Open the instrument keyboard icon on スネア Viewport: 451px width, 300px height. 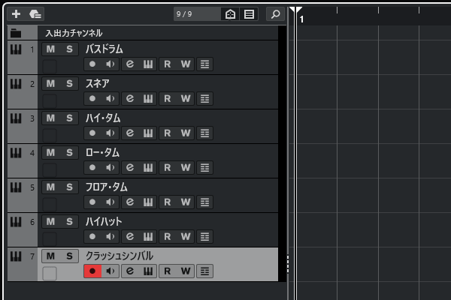coord(148,98)
